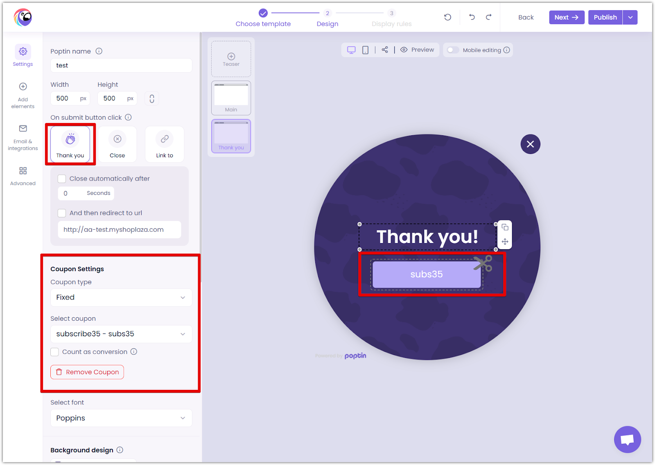Open the Select coupon dropdown
Image resolution: width=655 pixels, height=465 pixels.
click(121, 334)
